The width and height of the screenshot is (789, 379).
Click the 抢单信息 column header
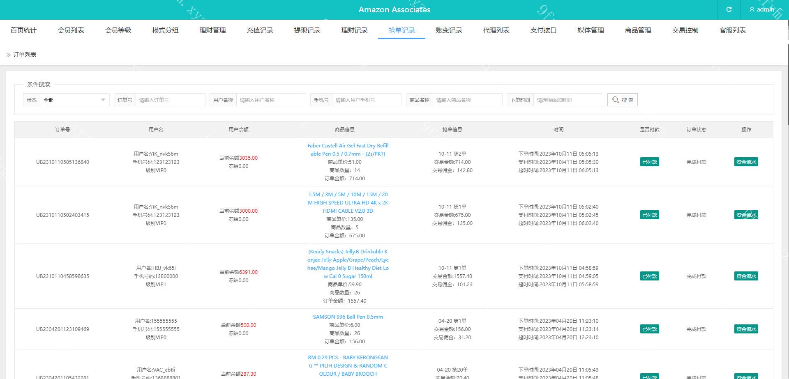coord(452,129)
